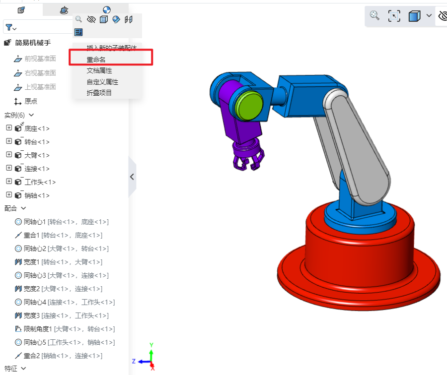Click the blue list icon in the popup toolbar
Viewport: 447px width, 375px height.
[78, 32]
